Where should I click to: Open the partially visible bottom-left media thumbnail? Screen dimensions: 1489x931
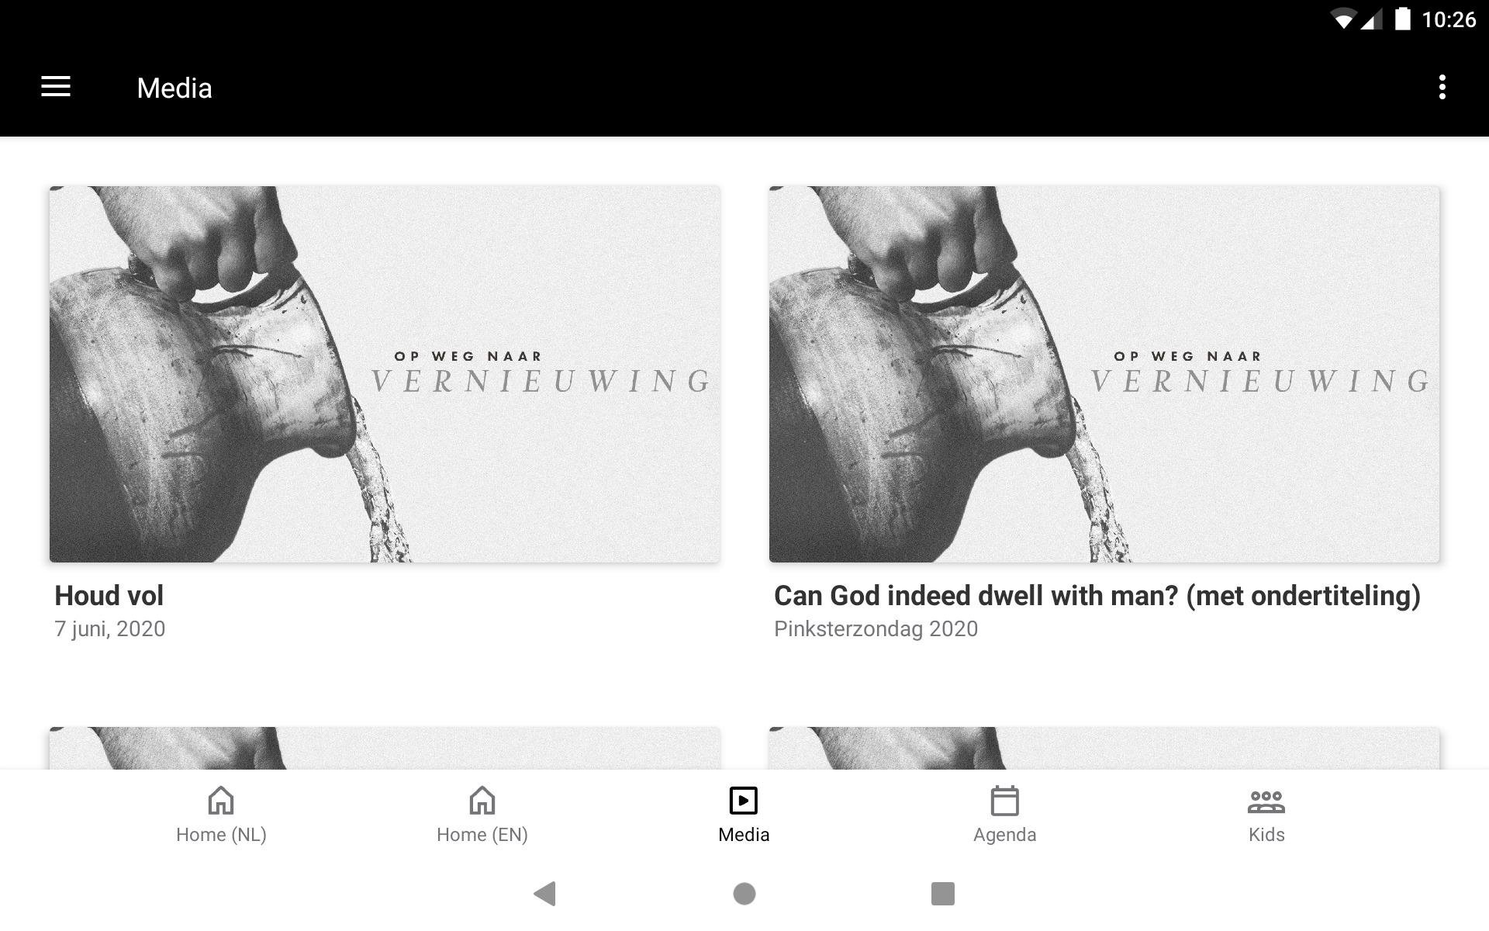pyautogui.click(x=385, y=748)
